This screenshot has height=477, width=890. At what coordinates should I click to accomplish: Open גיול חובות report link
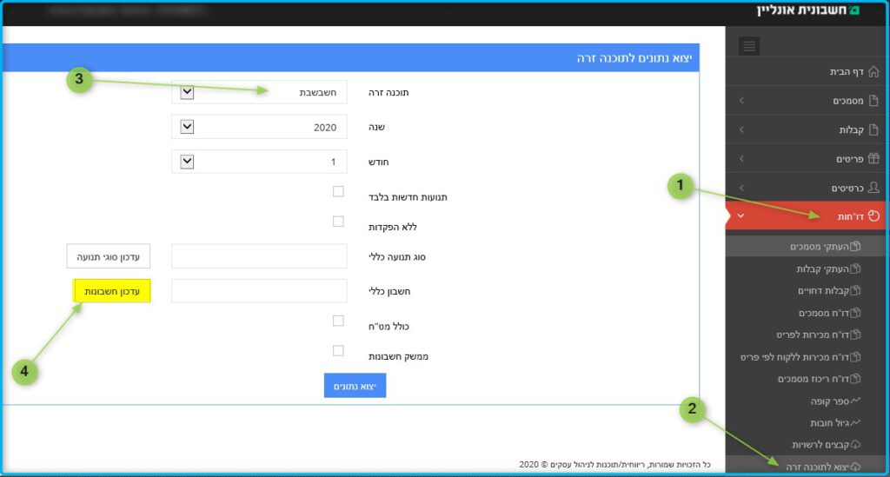[x=830, y=422]
